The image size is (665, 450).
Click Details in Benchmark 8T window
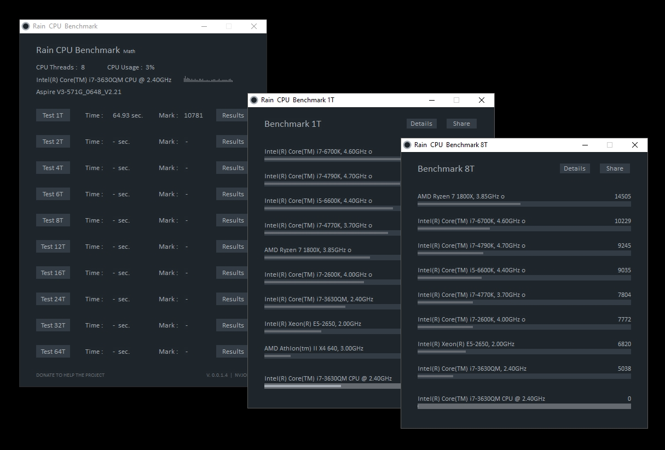coord(575,168)
